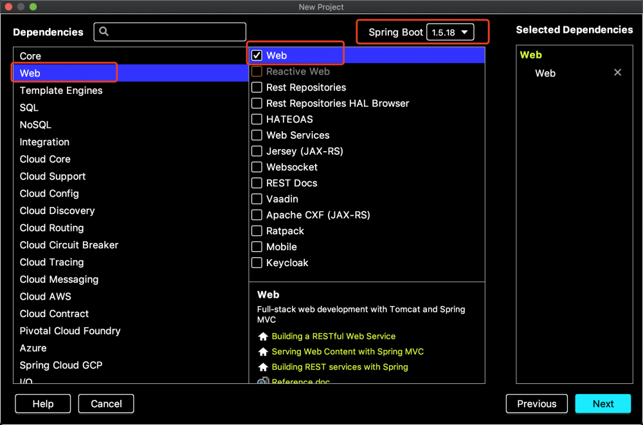Choose Cloud Messaging category
Viewport: 643px width, 425px height.
[131, 279]
